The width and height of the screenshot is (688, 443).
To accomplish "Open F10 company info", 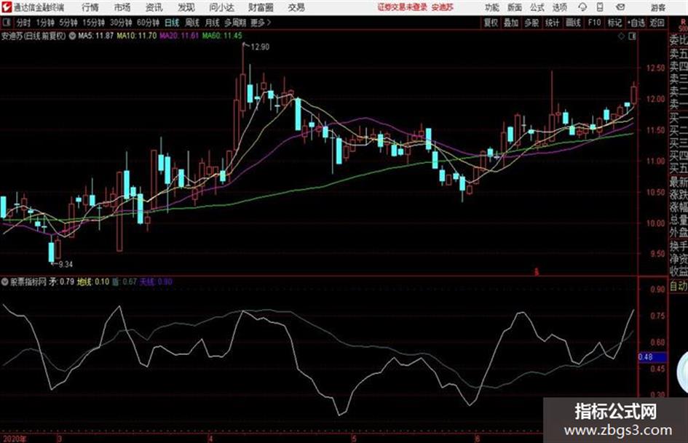I will (x=594, y=23).
